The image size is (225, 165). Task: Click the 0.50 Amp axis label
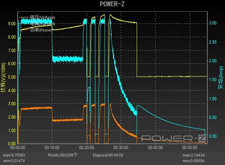point(213,118)
